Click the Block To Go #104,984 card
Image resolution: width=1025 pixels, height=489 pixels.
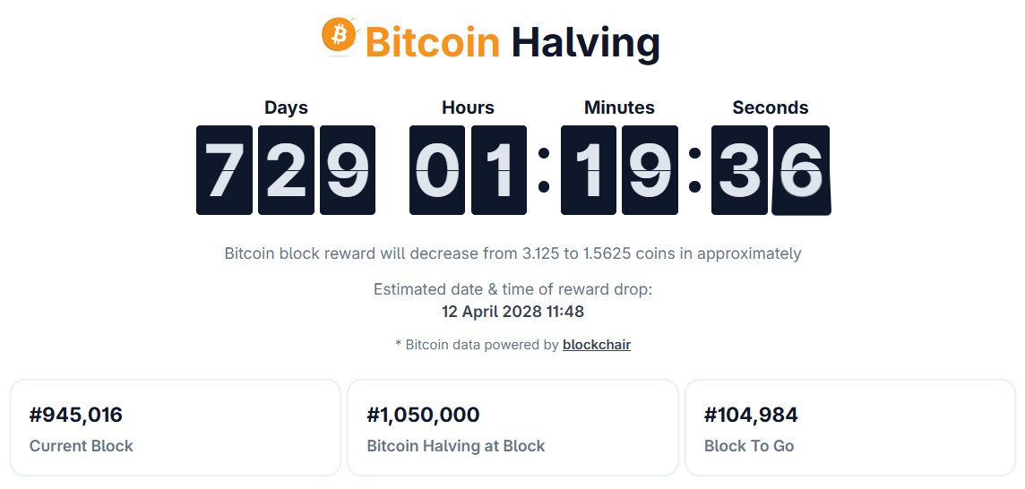pyautogui.click(x=849, y=428)
